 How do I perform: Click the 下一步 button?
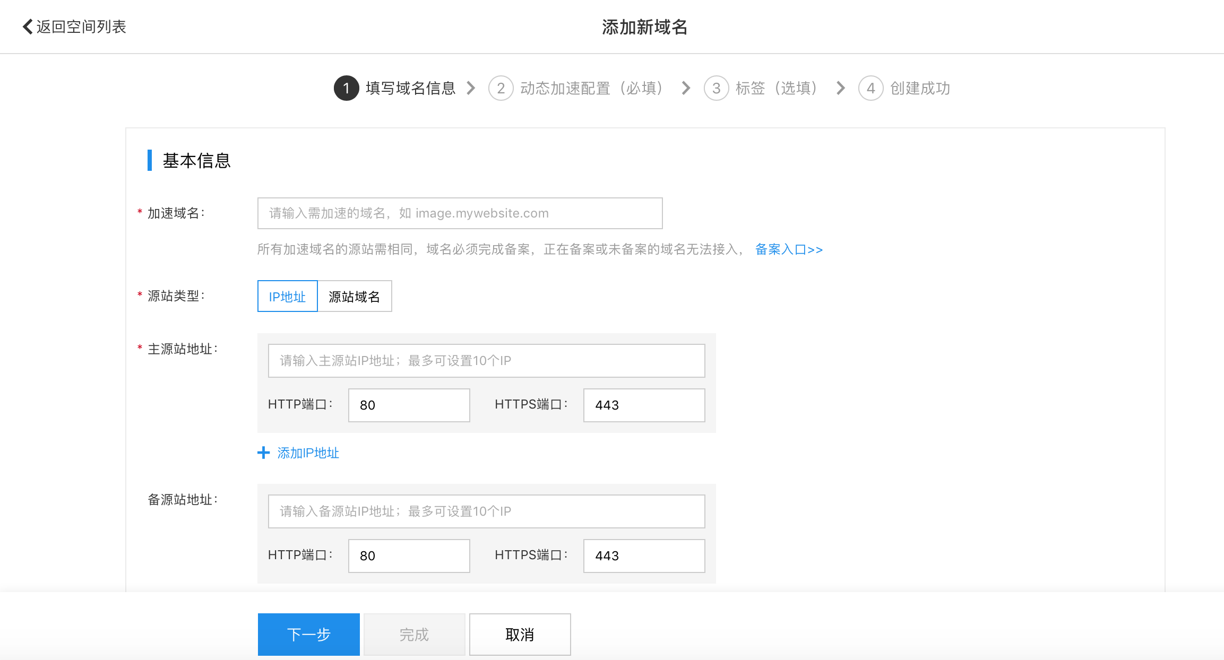coord(309,635)
